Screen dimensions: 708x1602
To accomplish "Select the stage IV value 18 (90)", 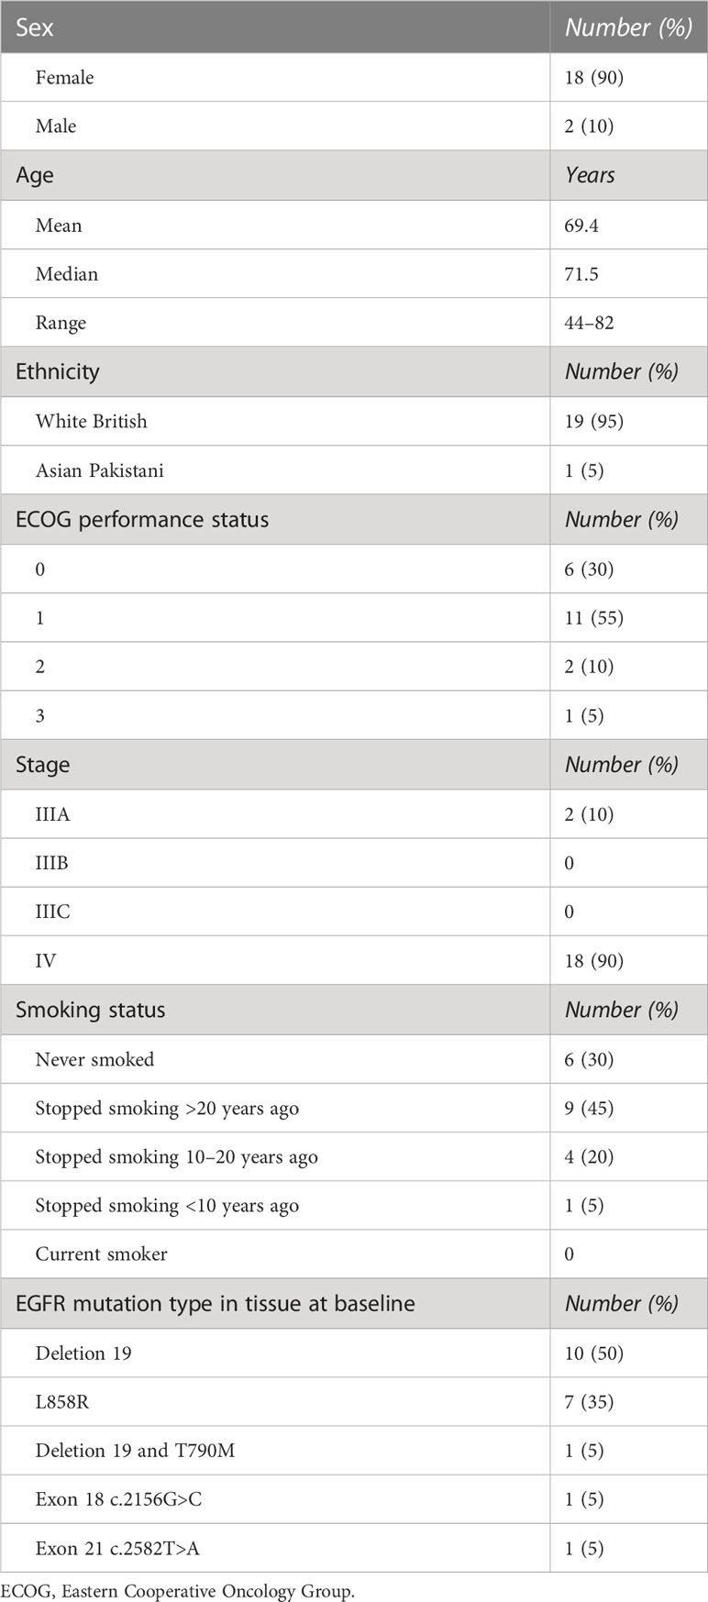I will 593,961.
